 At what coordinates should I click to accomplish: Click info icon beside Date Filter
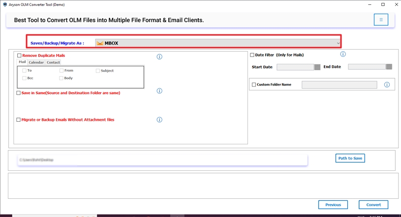[343, 54]
